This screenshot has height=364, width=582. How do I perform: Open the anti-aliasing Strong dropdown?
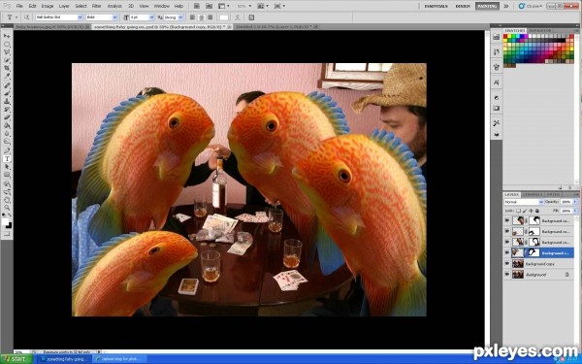click(180, 17)
